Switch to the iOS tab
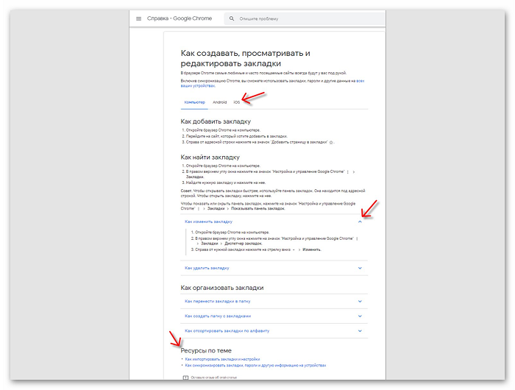Image resolution: width=515 pixels, height=390 pixels. pyautogui.click(x=236, y=102)
